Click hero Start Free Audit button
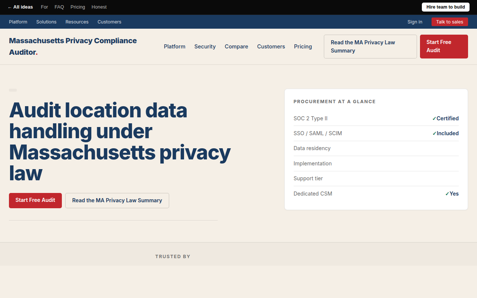 [x=35, y=200]
